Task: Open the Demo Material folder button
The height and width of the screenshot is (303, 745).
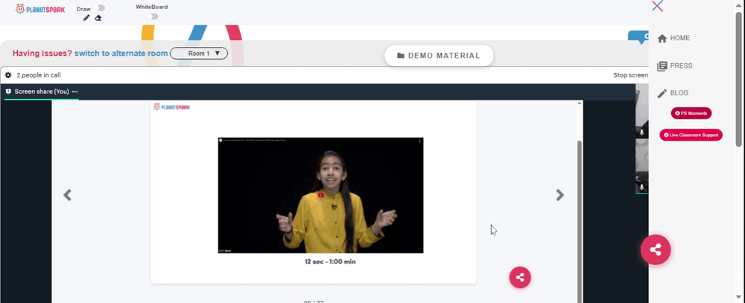Action: [x=439, y=56]
